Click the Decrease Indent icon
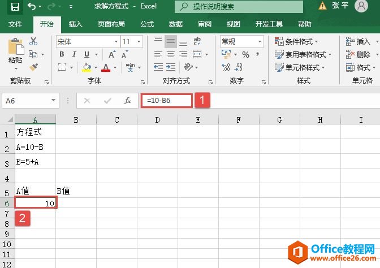380x268 pixels. pos(158,67)
